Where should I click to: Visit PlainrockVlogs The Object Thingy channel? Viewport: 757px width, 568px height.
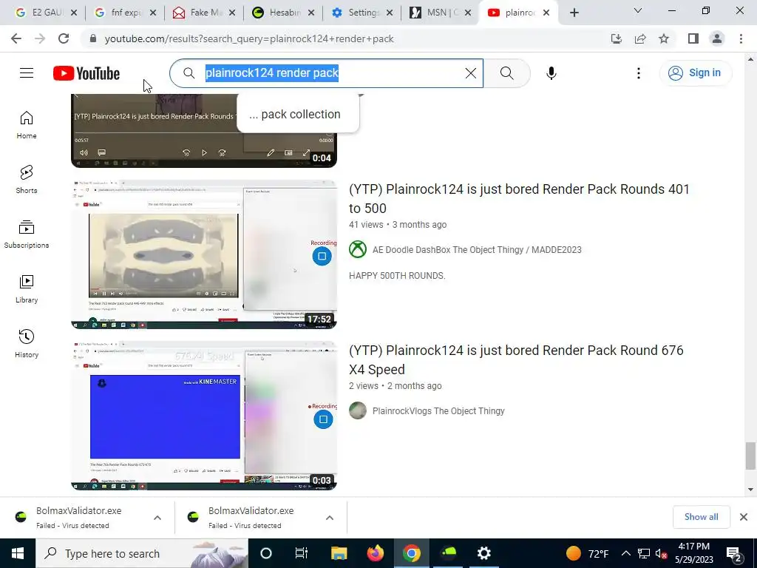click(x=438, y=411)
